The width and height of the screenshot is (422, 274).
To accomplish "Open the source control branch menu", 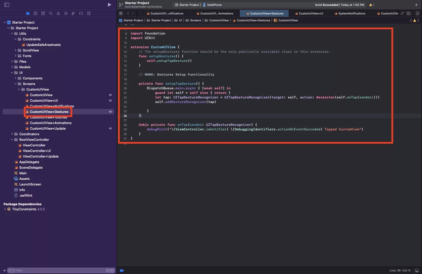I will (121, 5).
